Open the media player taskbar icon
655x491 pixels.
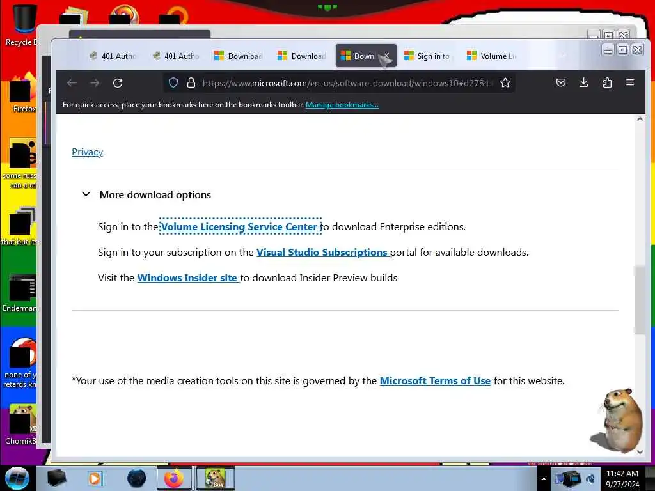coord(95,478)
